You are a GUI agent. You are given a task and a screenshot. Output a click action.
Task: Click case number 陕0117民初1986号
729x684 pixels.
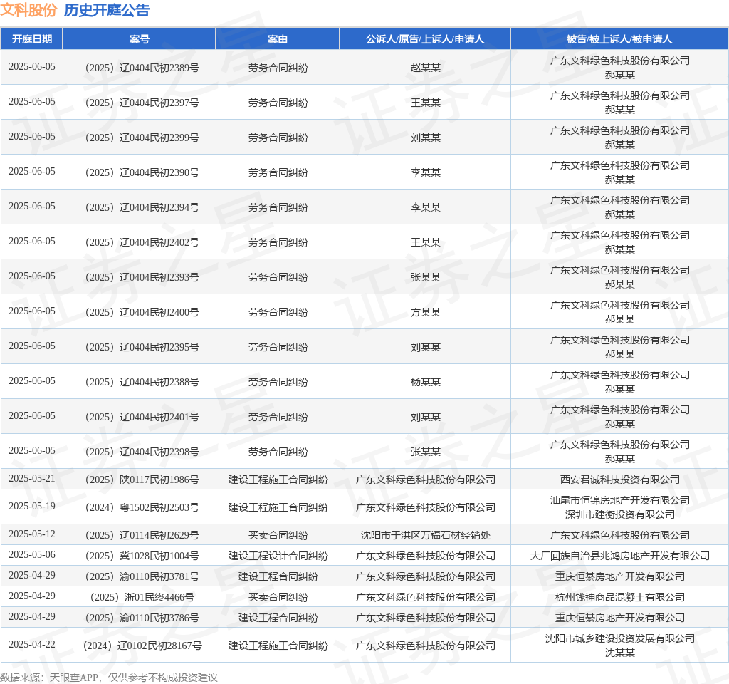click(142, 480)
